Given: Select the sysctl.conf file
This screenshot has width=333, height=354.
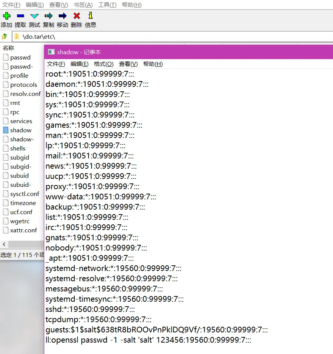Looking at the screenshot, I should click(25, 194).
